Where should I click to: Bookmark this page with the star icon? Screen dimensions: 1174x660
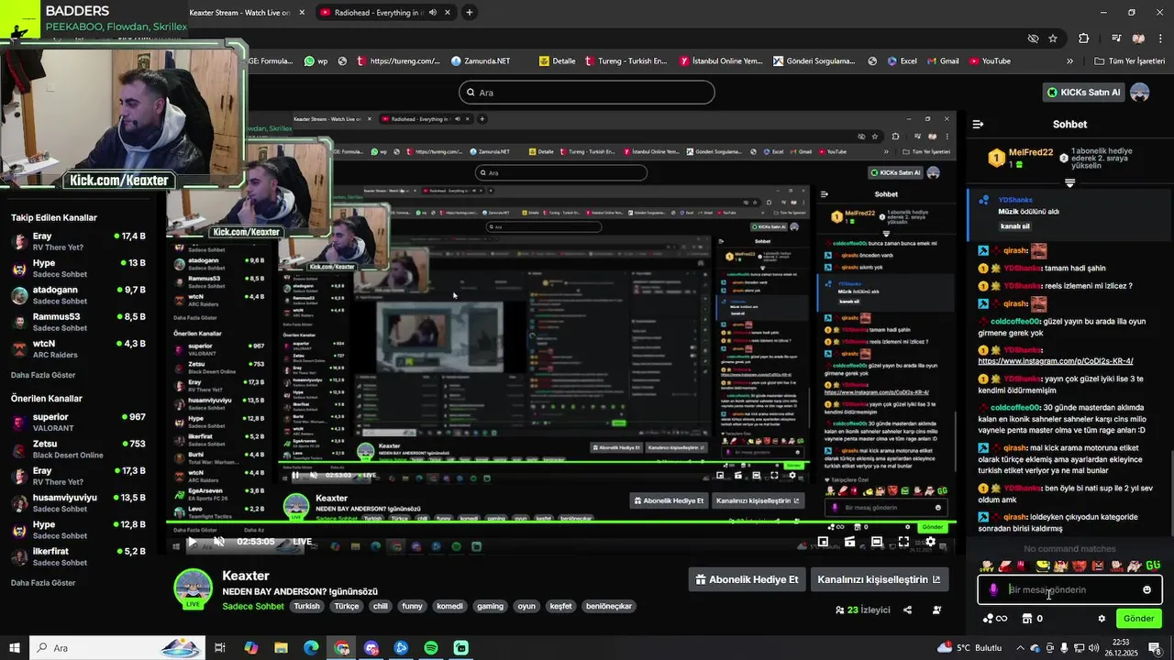pos(1053,38)
